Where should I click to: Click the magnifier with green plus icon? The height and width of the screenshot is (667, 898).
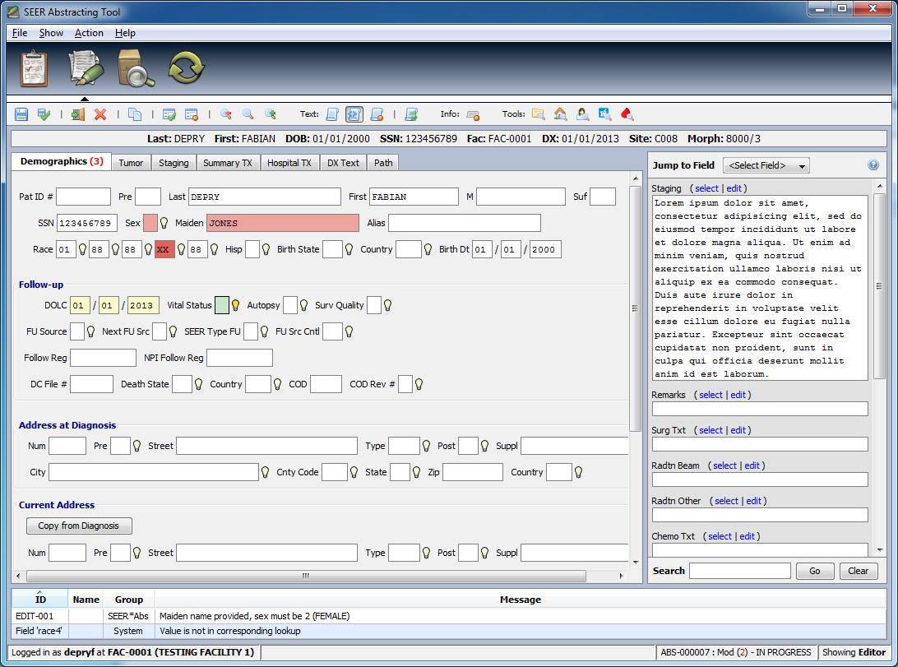[x=271, y=114]
